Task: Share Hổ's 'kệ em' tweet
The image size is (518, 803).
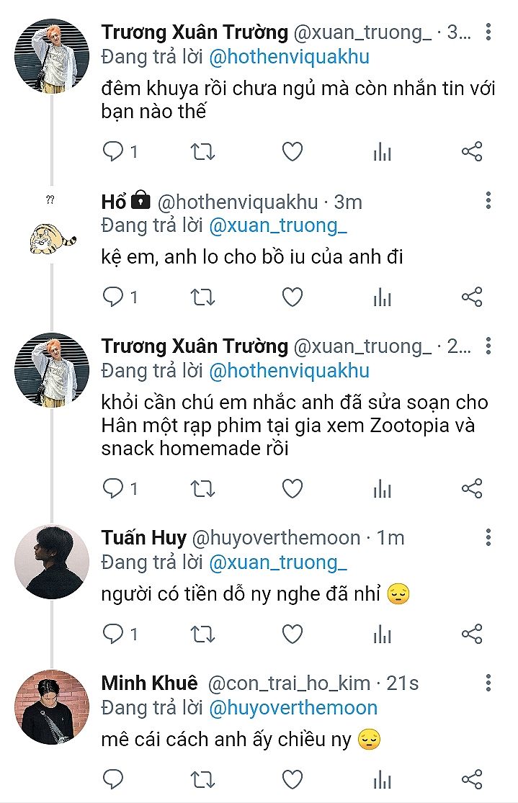Action: point(472,297)
